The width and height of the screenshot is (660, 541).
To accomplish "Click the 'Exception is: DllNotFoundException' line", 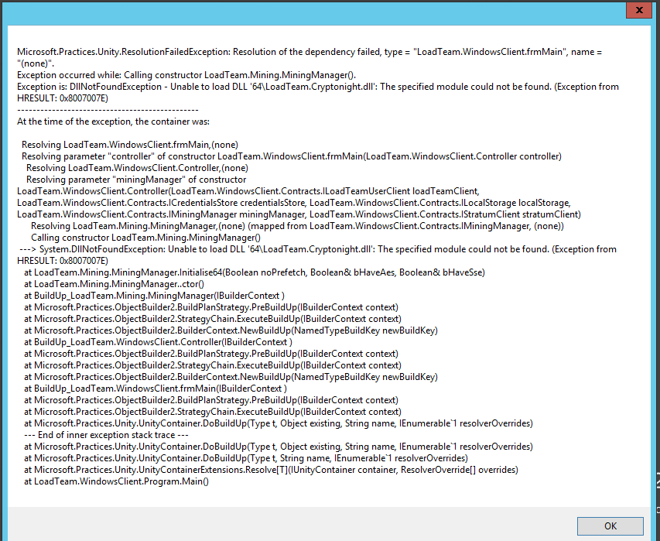I will point(318,87).
